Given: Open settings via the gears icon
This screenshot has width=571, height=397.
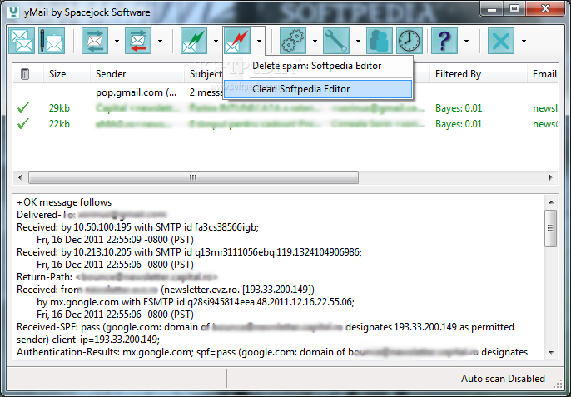Looking at the screenshot, I should tap(293, 41).
